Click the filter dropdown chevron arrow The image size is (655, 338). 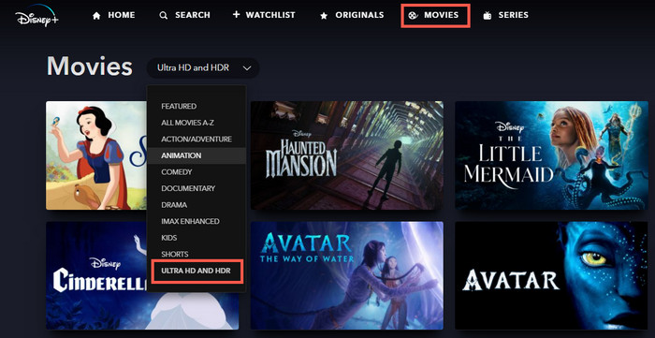click(x=247, y=68)
